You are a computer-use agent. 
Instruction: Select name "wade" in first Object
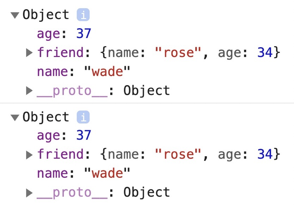[84, 71]
